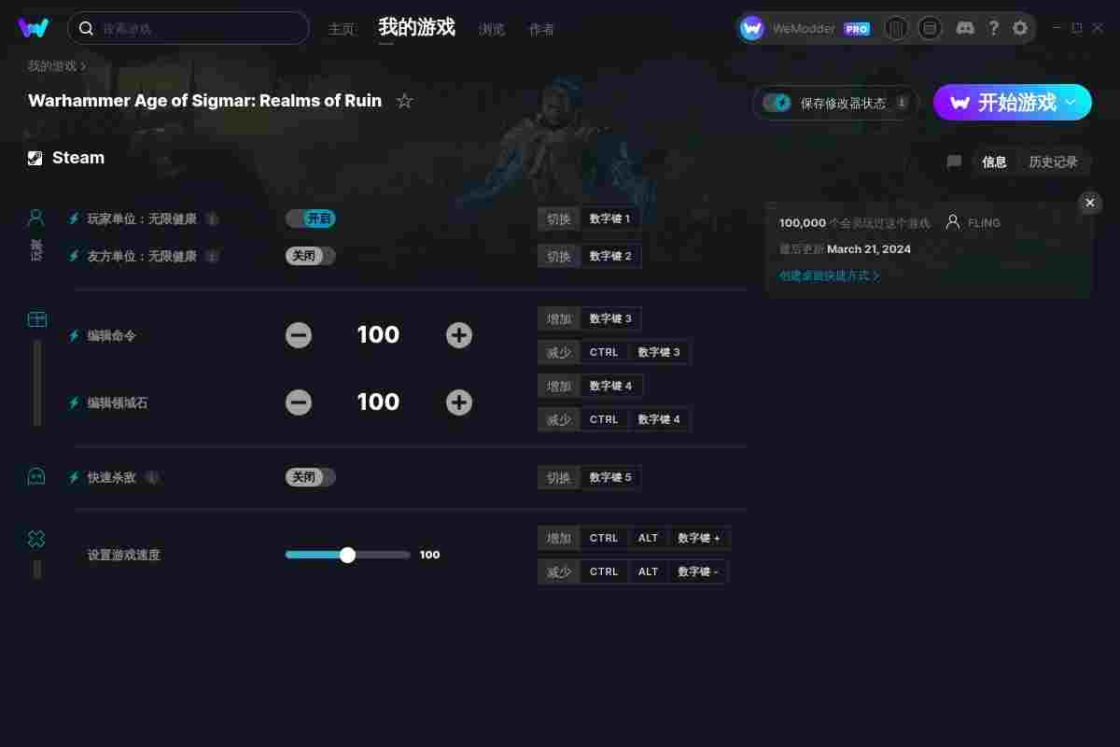Click the FLING author person icon

click(953, 222)
